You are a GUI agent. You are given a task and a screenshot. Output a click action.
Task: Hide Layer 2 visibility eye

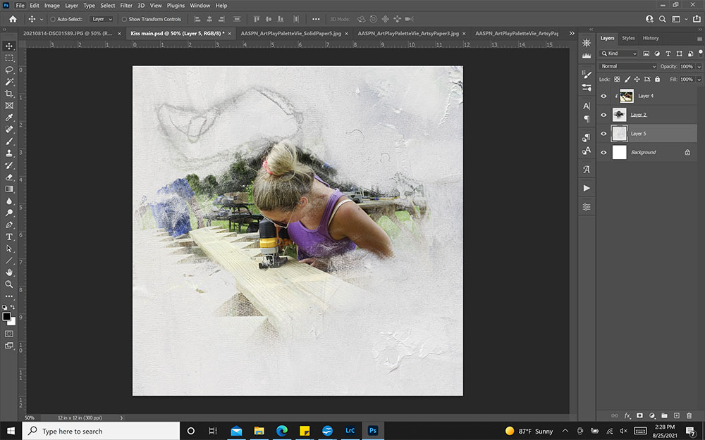(x=604, y=115)
